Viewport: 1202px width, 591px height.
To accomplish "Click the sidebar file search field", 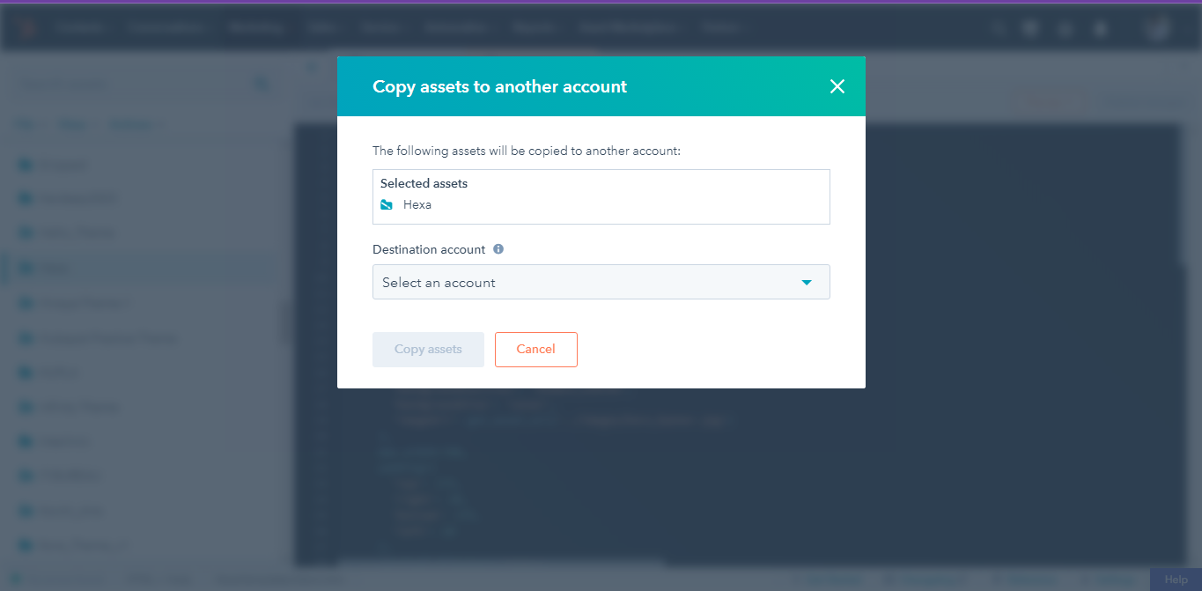I will point(132,85).
